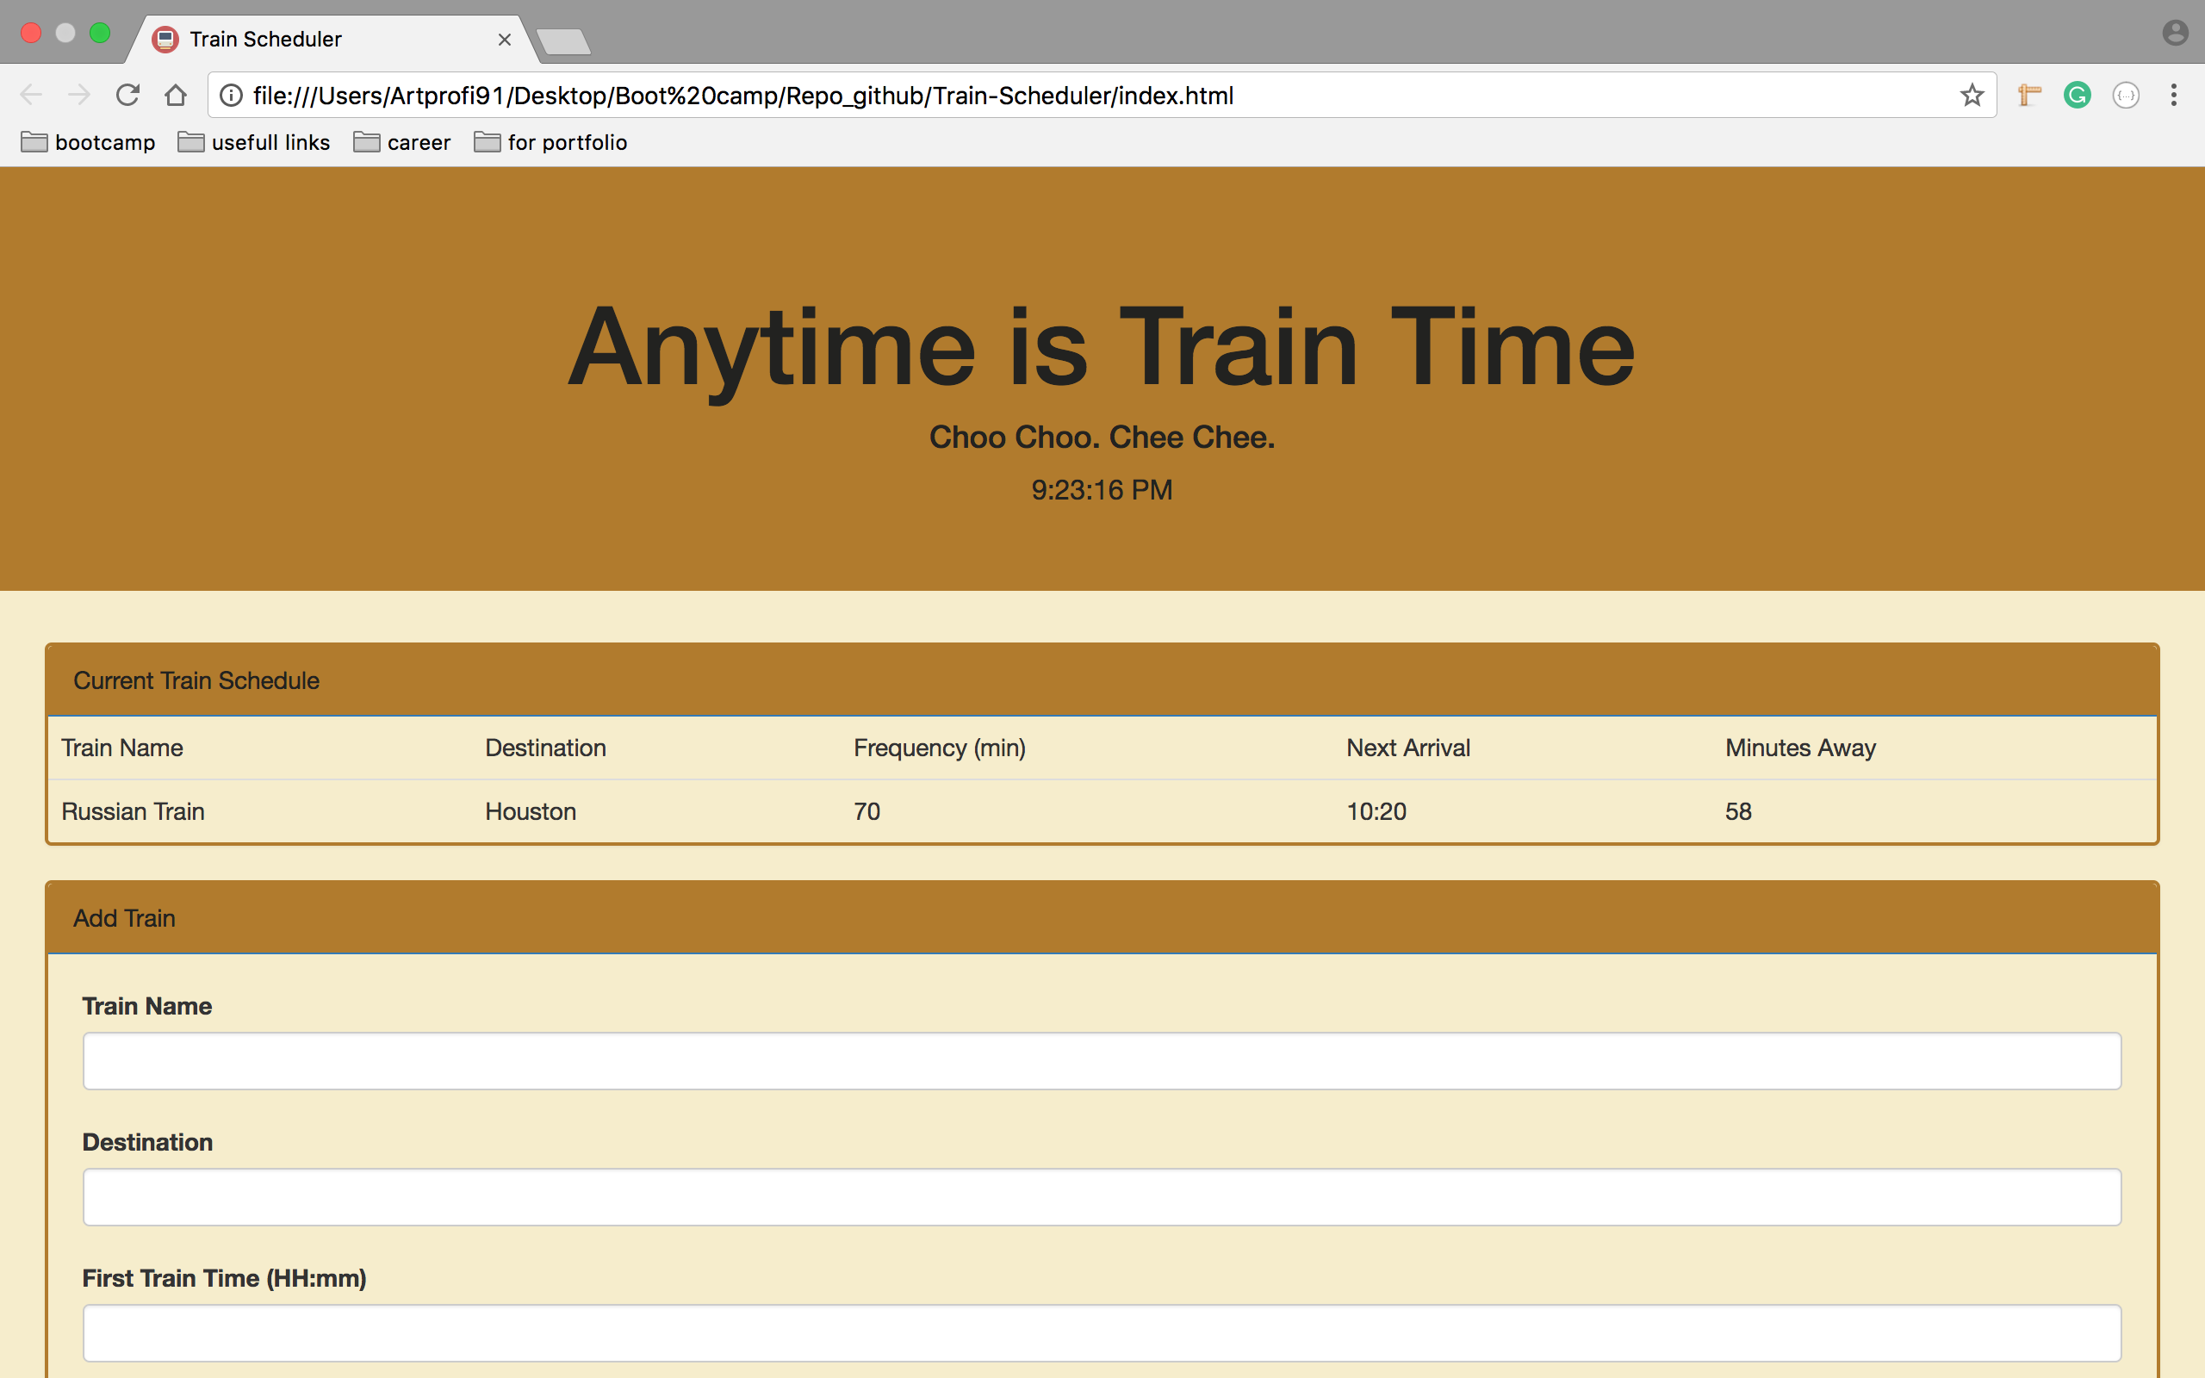Click the forward navigation arrow

pos(79,95)
